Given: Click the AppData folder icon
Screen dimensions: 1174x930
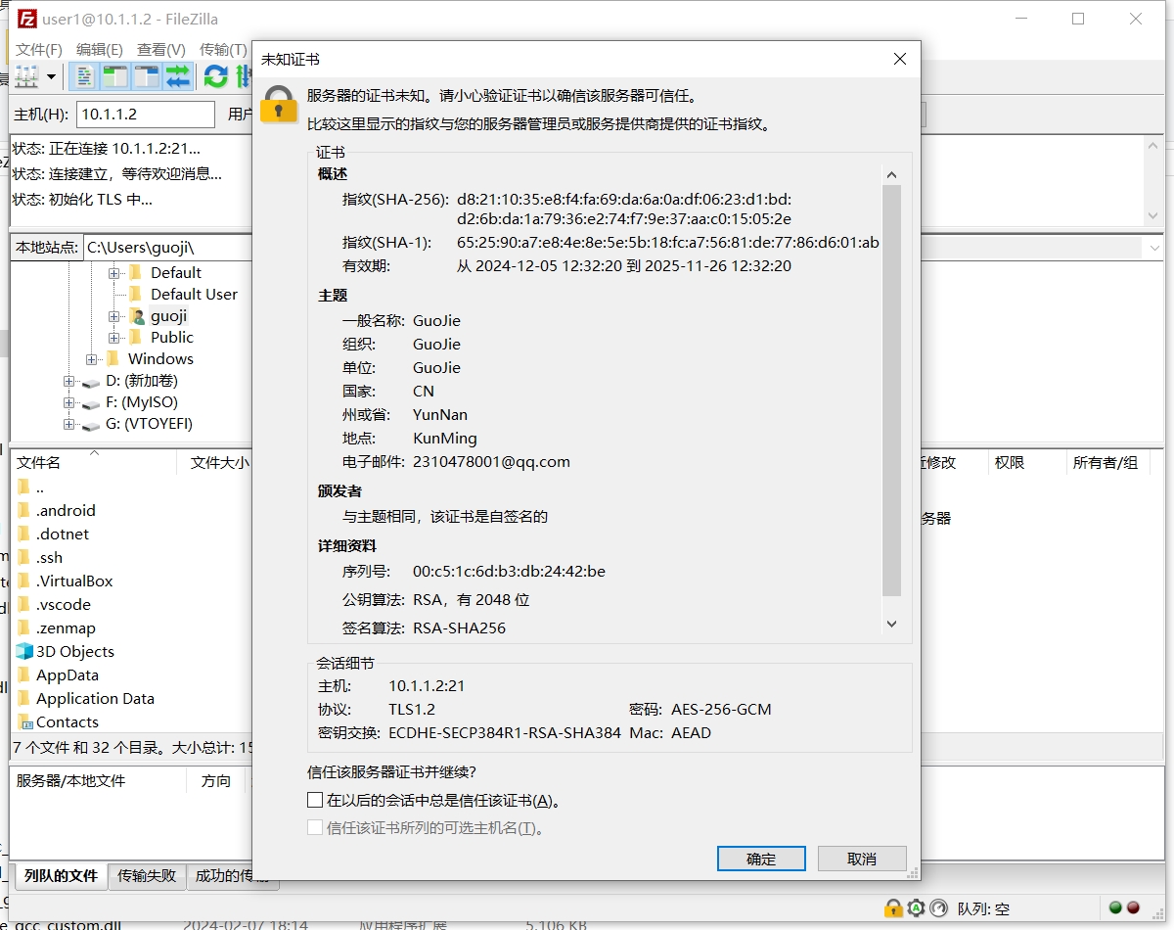Looking at the screenshot, I should point(24,674).
